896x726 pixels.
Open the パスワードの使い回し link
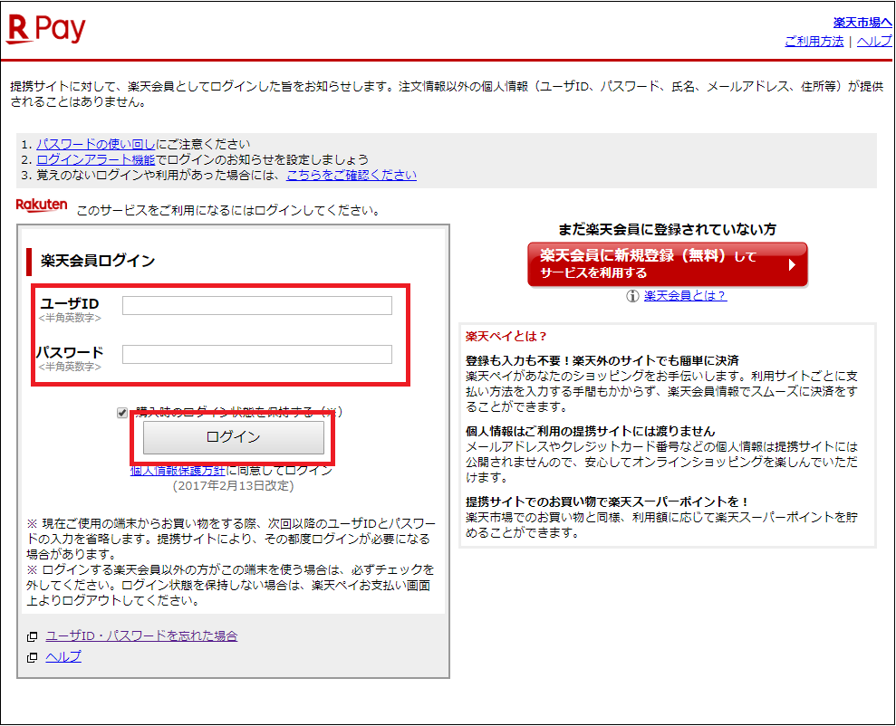pyautogui.click(x=95, y=144)
